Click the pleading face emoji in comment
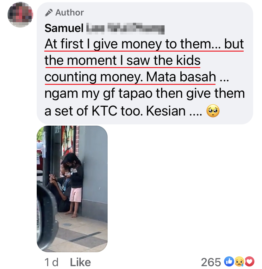Screen dimensions: 262x269 pyautogui.click(x=213, y=111)
